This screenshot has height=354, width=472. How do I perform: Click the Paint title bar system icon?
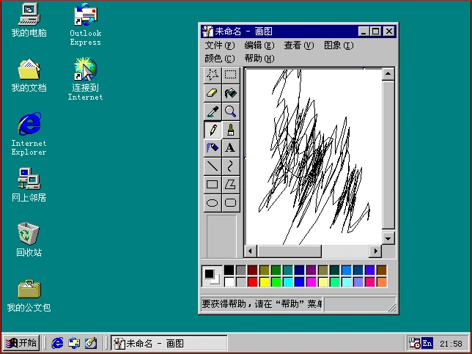click(x=207, y=32)
